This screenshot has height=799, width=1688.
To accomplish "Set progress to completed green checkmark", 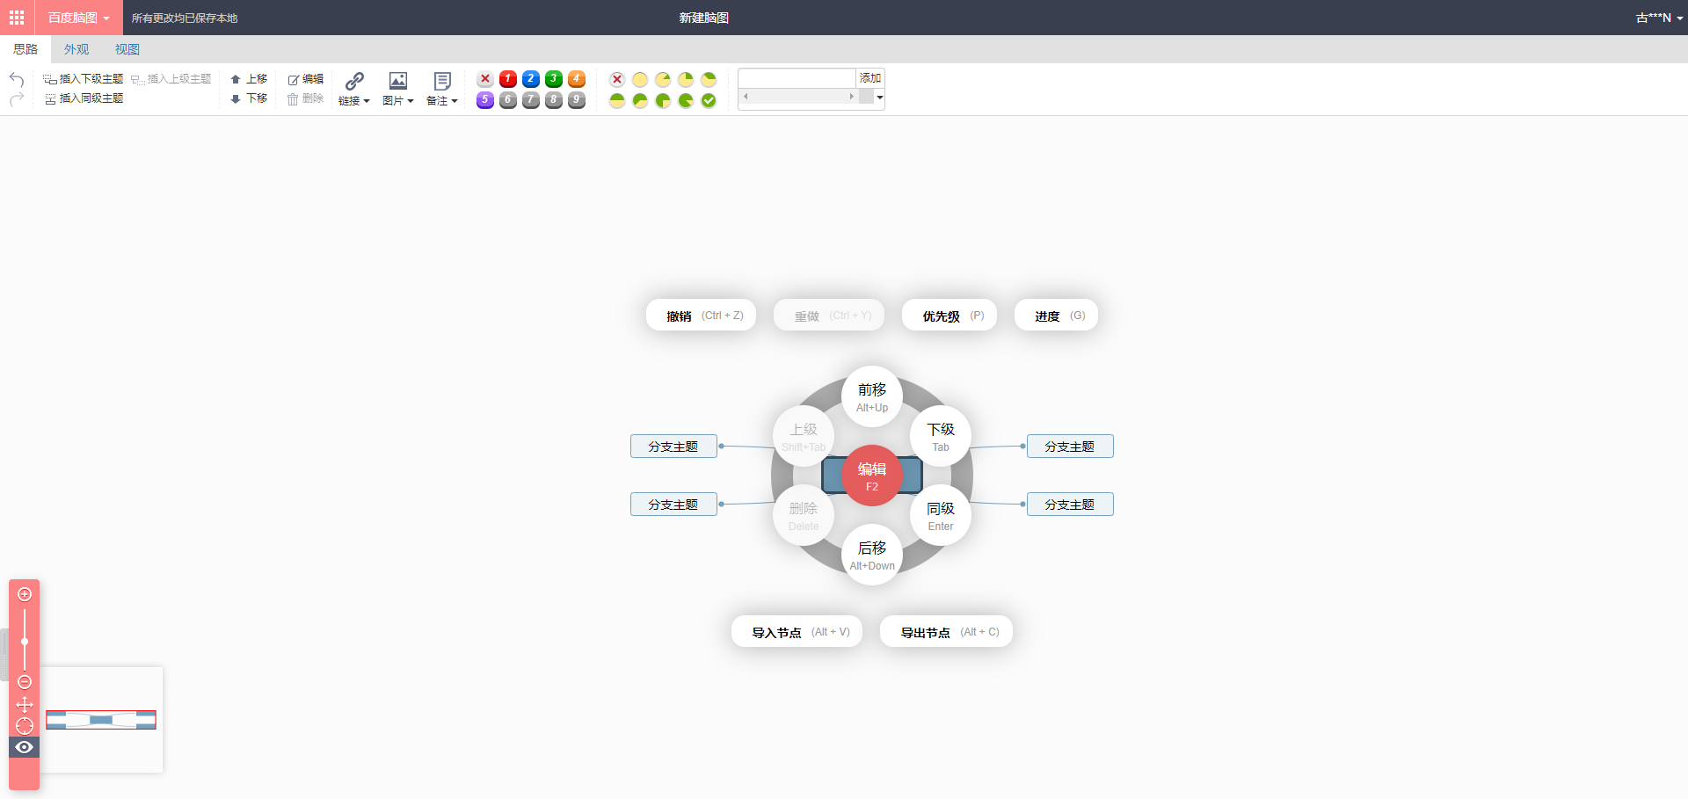I will coord(709,100).
